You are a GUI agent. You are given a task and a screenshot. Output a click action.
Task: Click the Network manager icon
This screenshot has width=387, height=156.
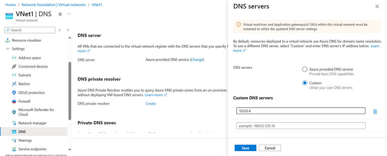coord(14,123)
